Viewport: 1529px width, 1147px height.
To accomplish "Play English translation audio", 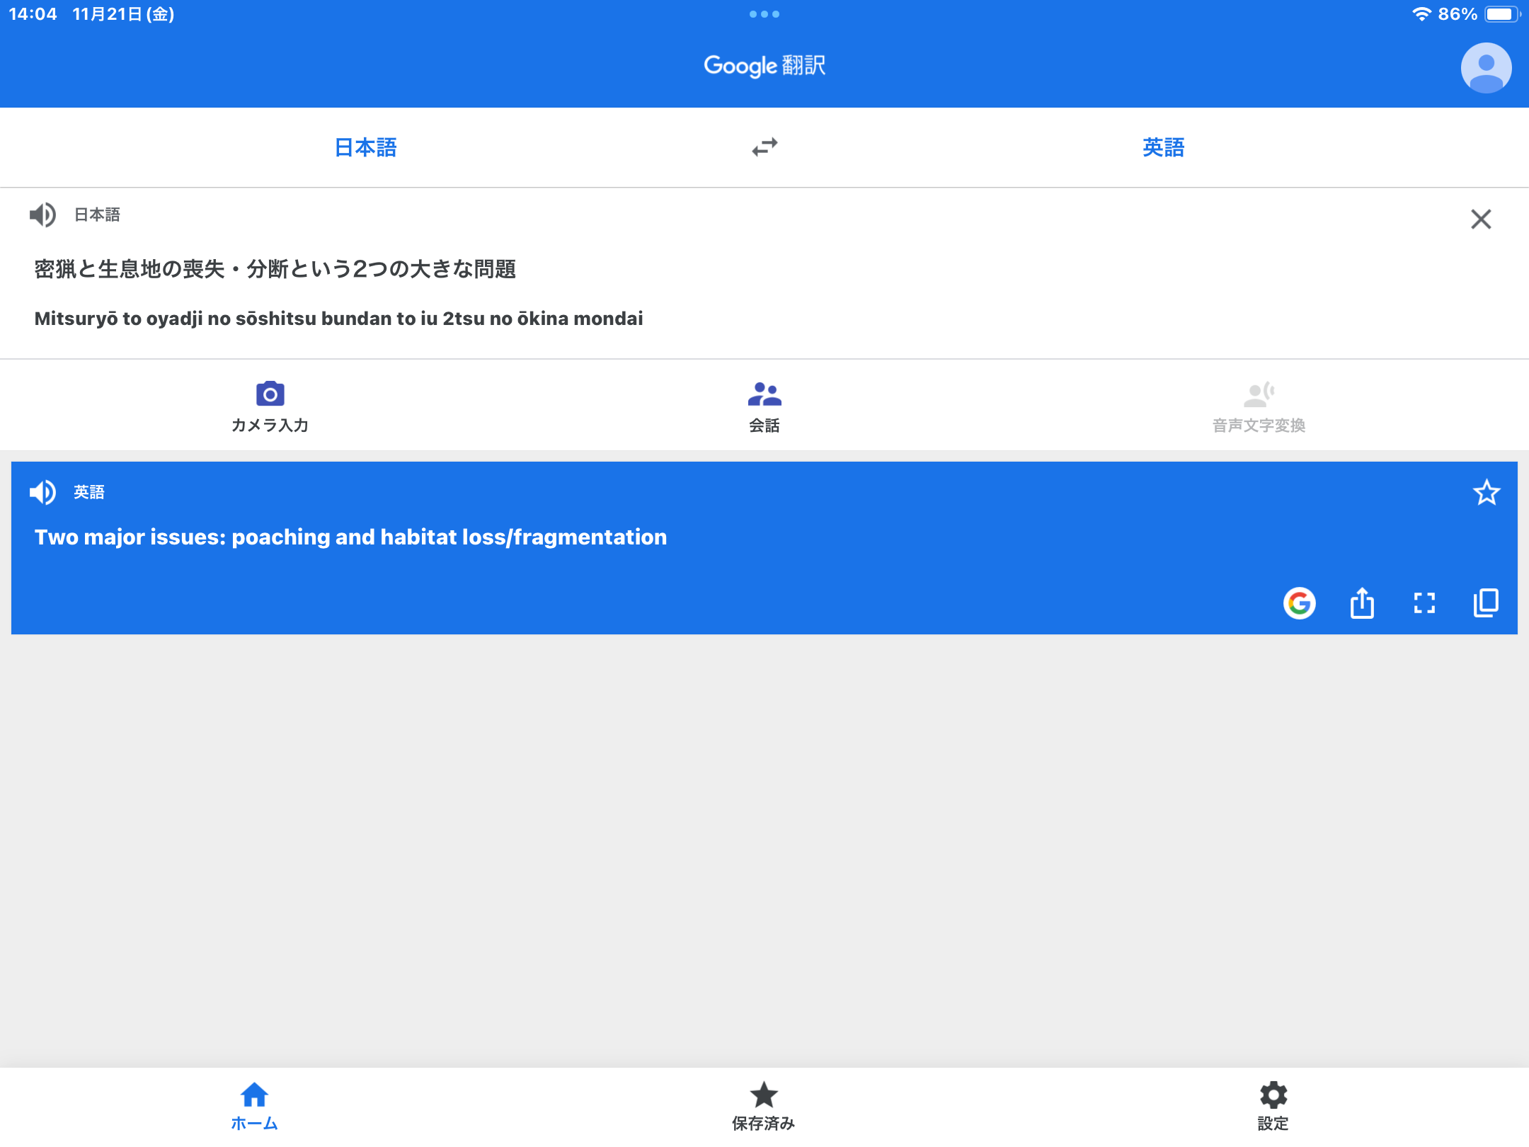I will pos(42,492).
